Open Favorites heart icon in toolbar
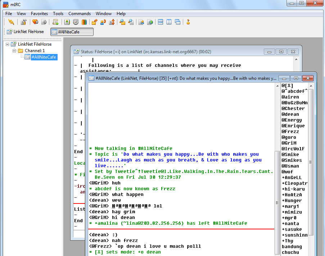This screenshot has width=325, height=256. pyautogui.click(x=35, y=22)
